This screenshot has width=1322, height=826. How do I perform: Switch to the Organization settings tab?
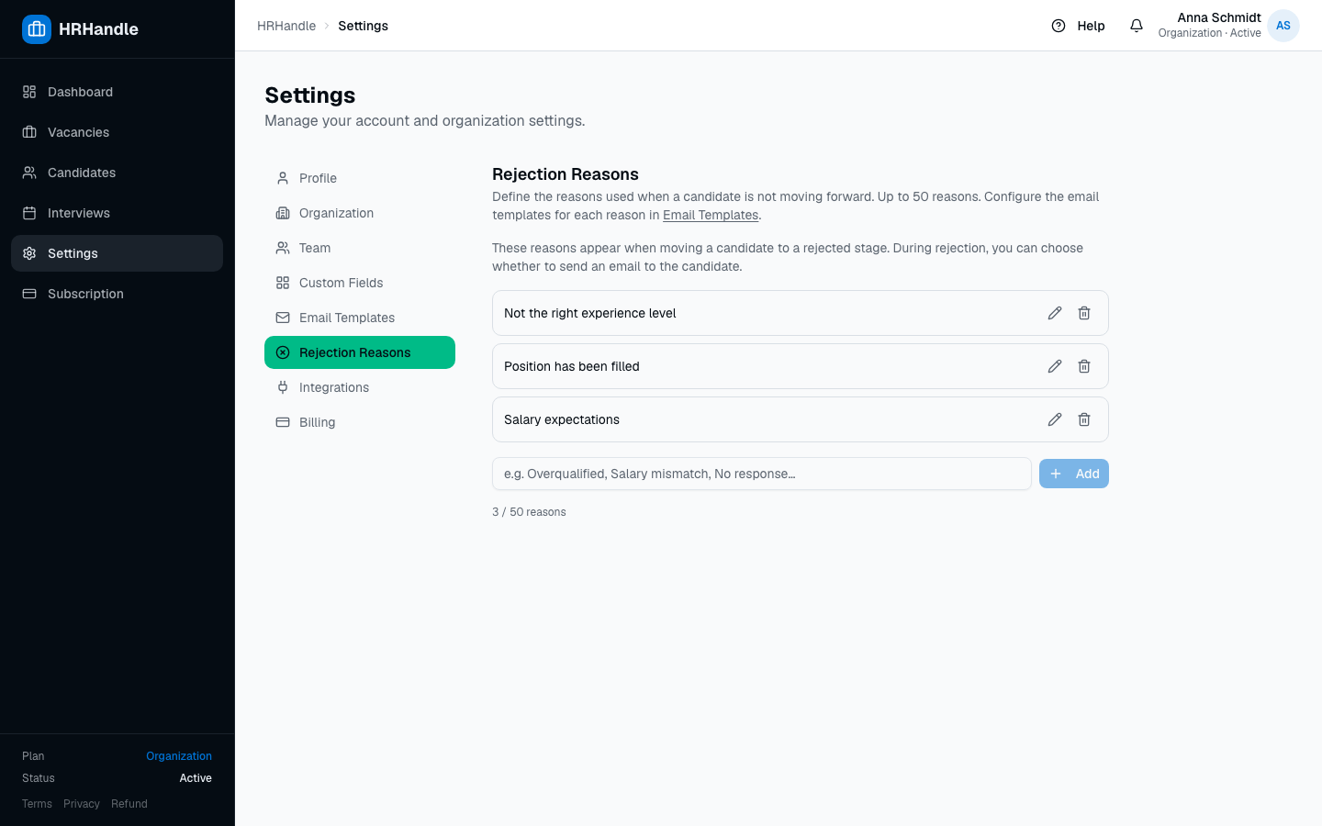360,213
